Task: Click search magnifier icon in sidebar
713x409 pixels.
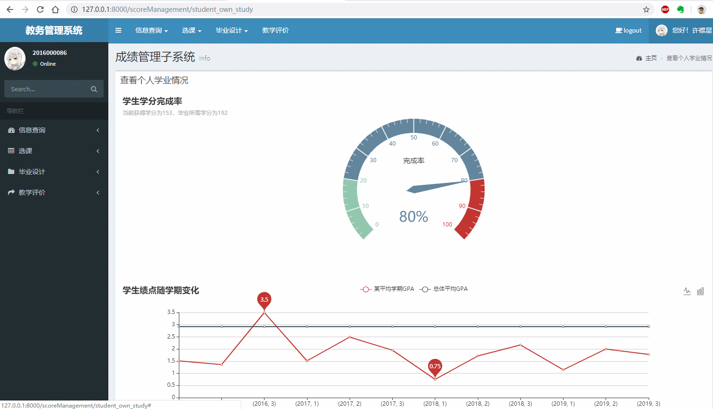Action: [94, 89]
